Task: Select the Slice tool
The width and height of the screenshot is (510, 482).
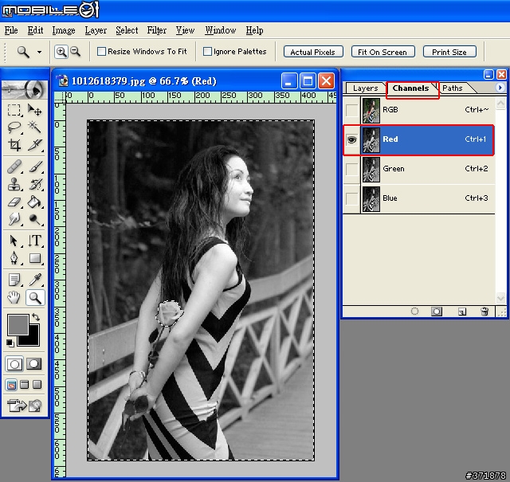Action: click(34, 145)
